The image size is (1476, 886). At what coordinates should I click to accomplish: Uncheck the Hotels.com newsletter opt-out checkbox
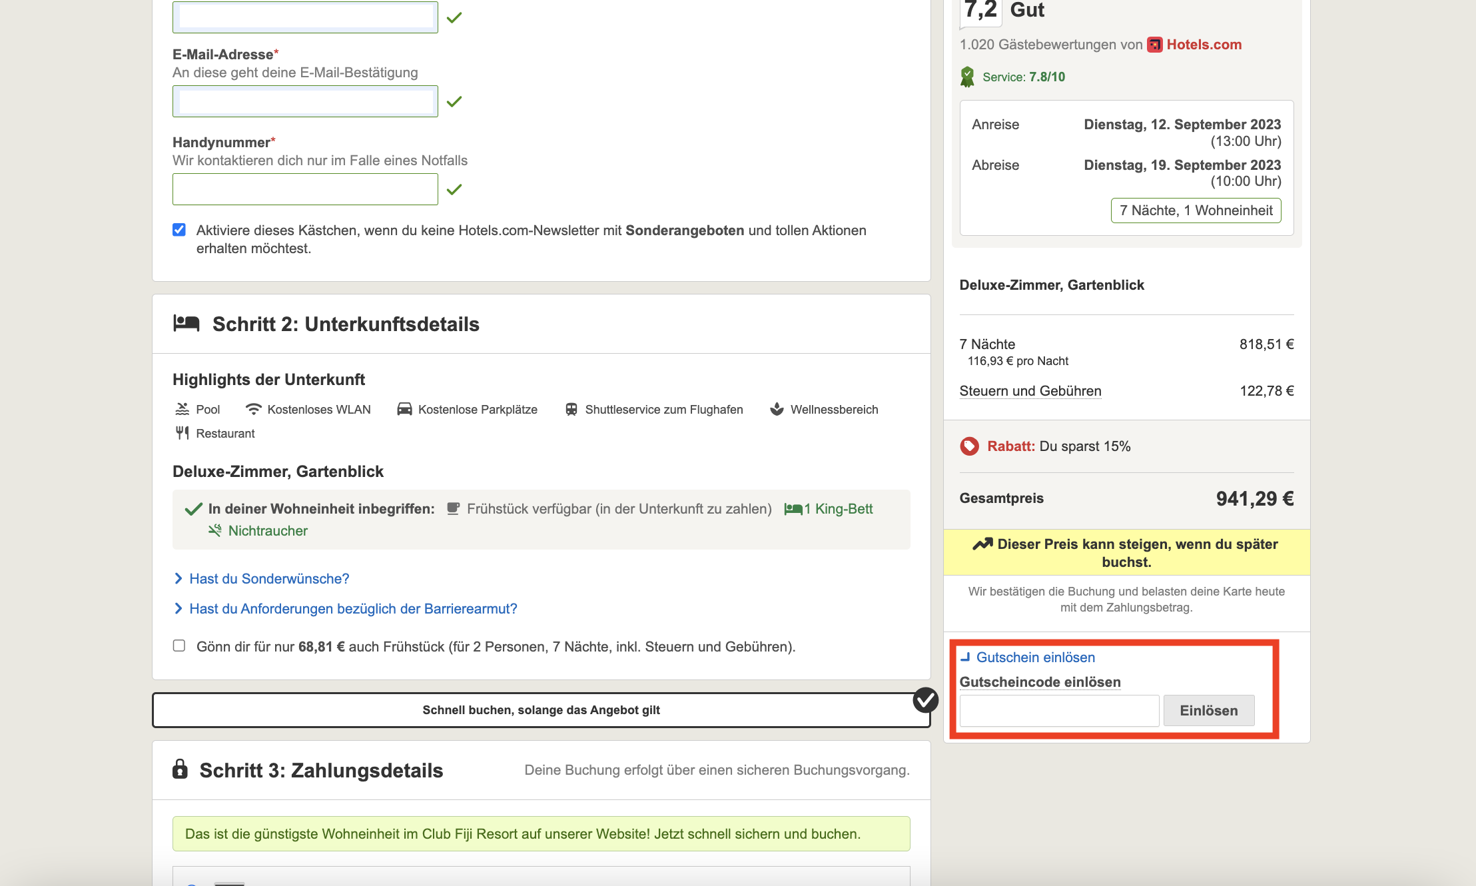tap(179, 230)
